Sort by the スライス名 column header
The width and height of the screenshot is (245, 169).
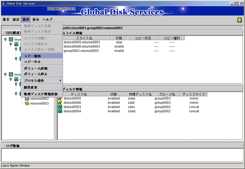click(x=84, y=38)
